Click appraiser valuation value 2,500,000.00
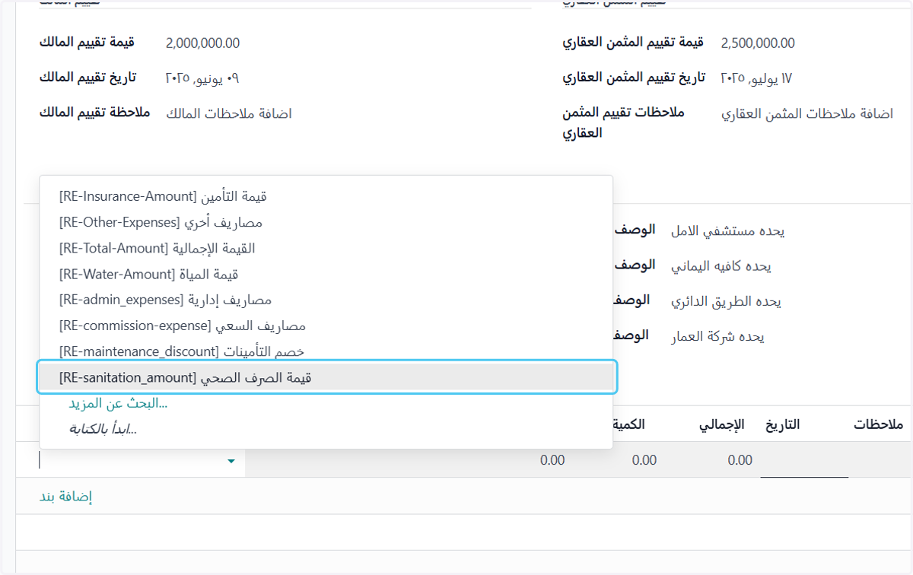This screenshot has height=575, width=913. (758, 43)
